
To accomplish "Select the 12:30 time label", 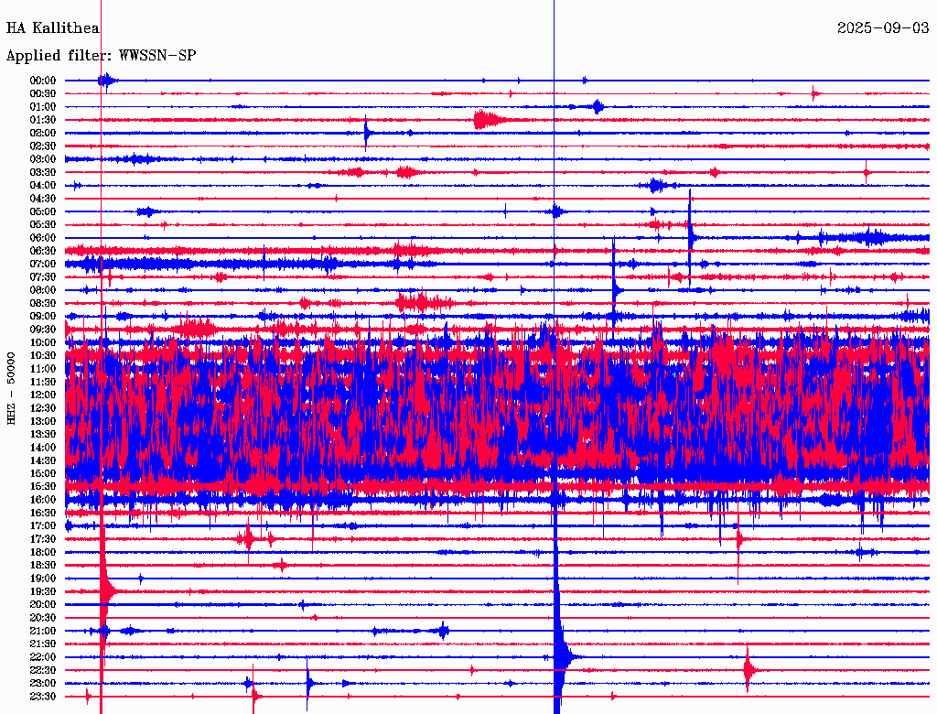I will click(x=43, y=408).
